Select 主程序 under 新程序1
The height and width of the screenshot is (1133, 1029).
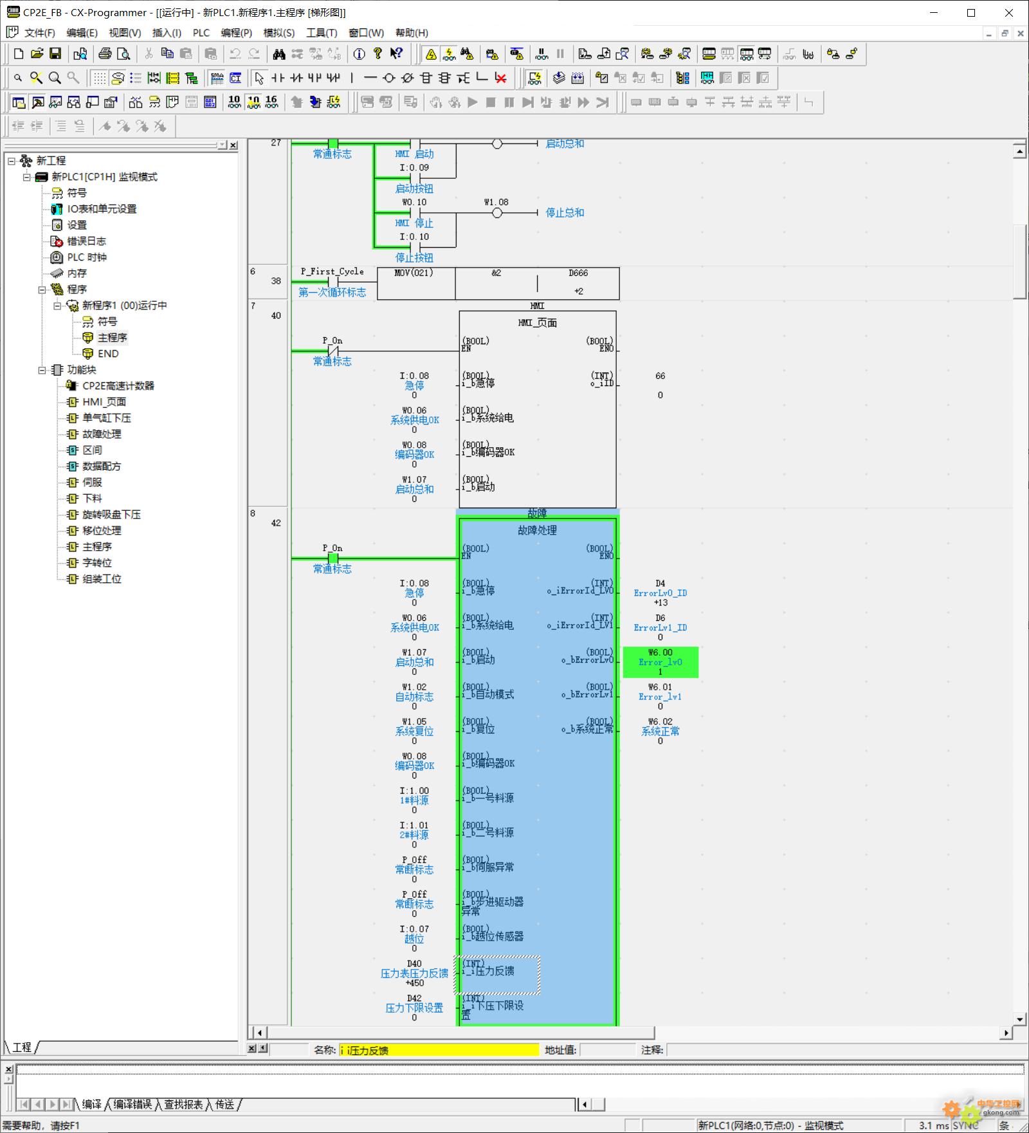coord(112,338)
